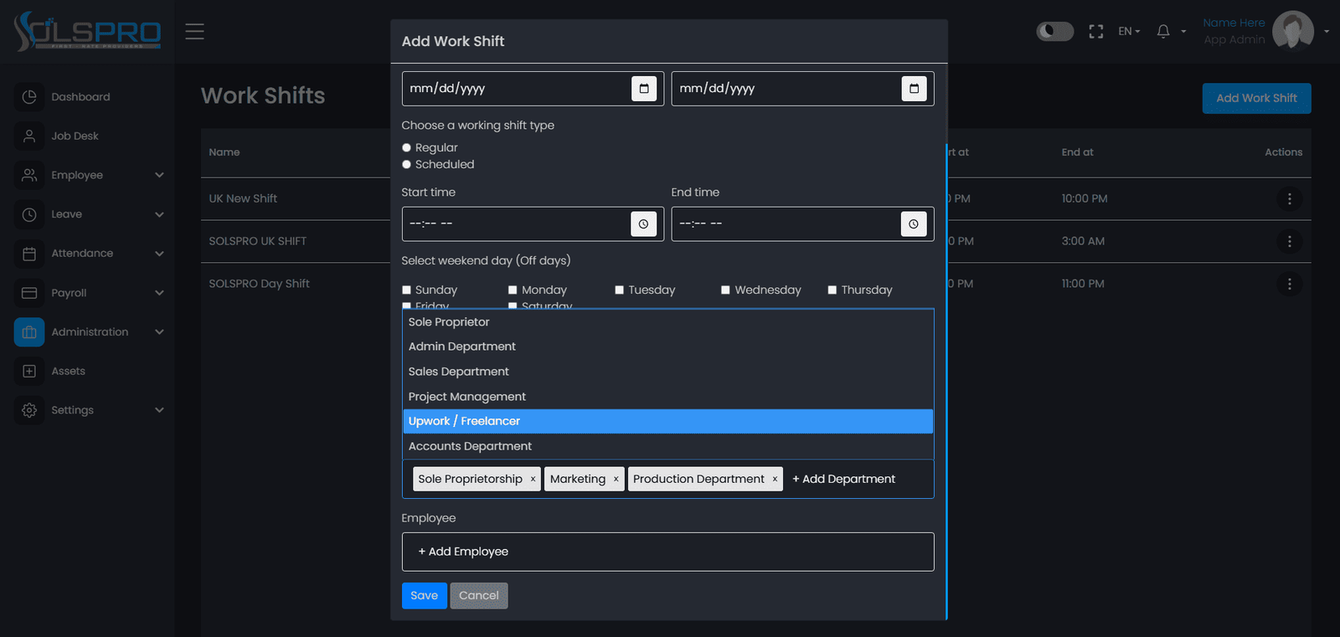This screenshot has width=1340, height=637.
Task: Open the notifications bell
Action: [x=1163, y=32]
